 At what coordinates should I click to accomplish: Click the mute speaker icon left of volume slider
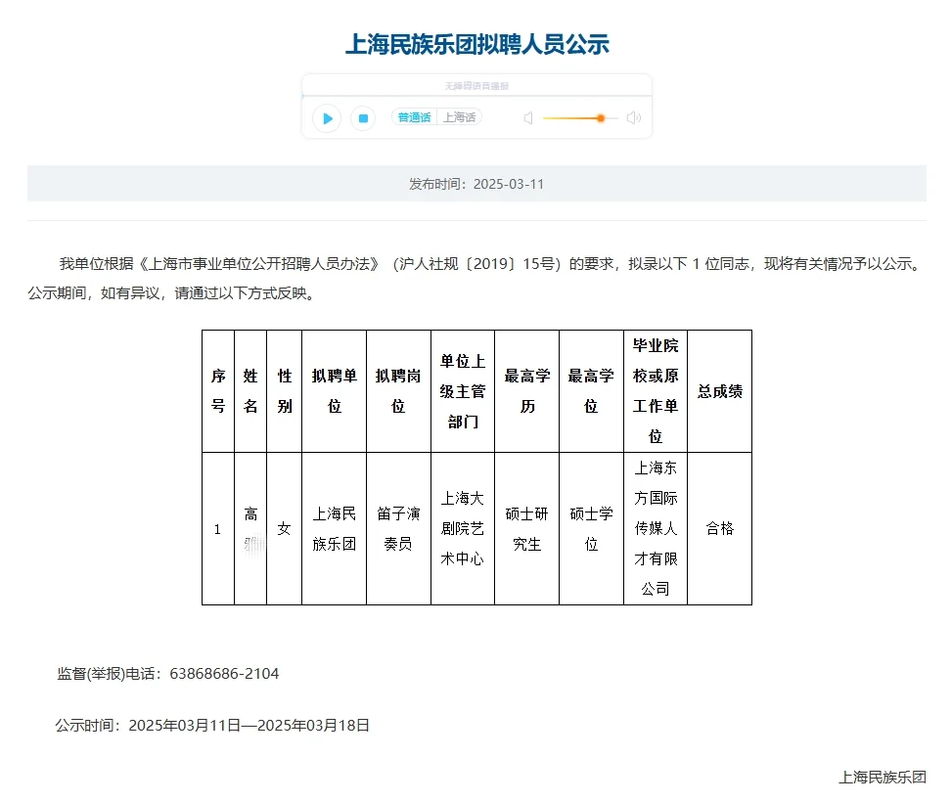(527, 117)
